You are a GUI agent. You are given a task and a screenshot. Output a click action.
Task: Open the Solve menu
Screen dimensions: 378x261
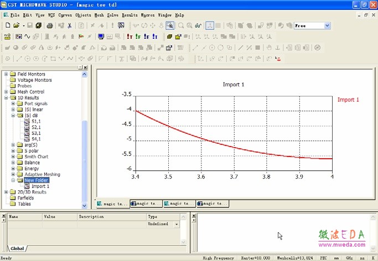112,15
